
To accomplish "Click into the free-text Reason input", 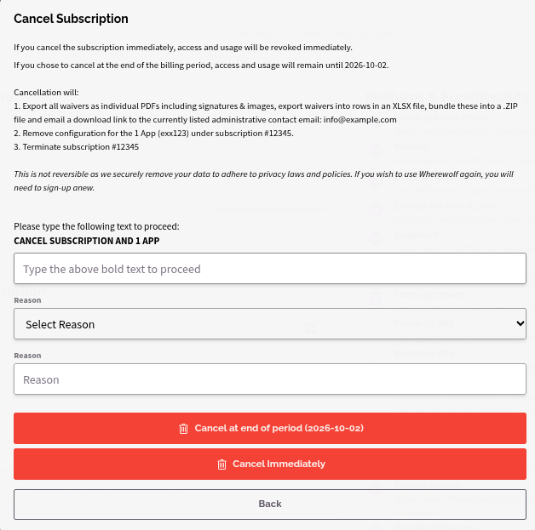I will tap(270, 379).
